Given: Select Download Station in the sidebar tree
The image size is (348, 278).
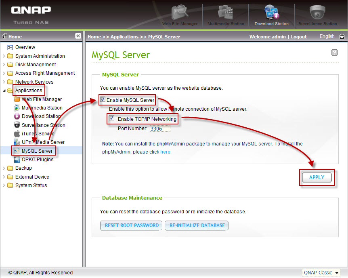Looking at the screenshot, I should point(41,116).
